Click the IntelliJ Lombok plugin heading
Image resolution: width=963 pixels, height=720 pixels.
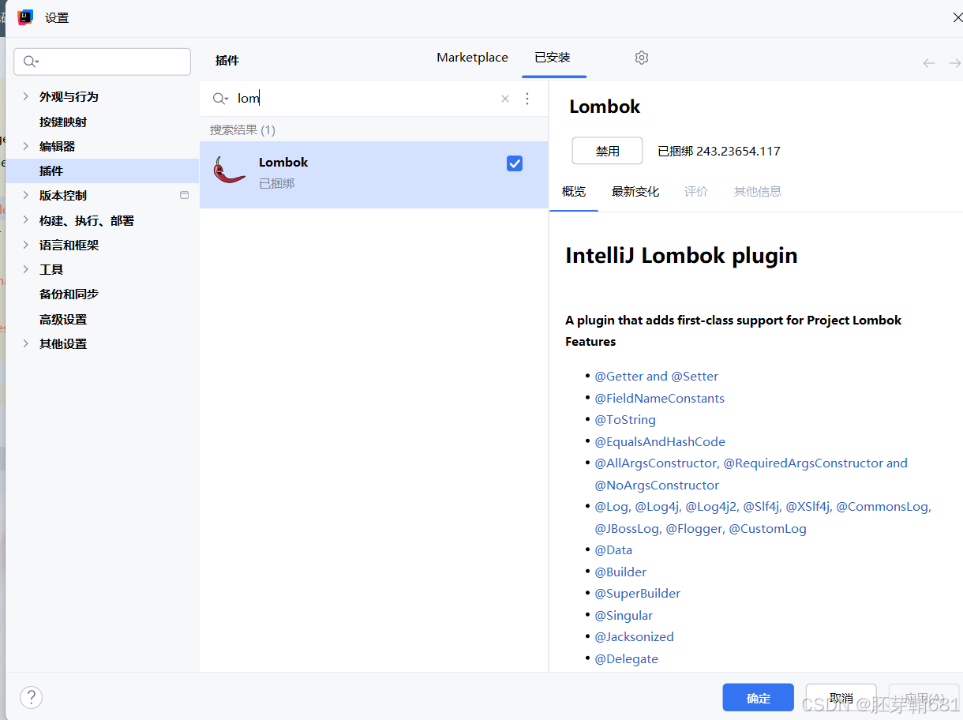pyautogui.click(x=681, y=256)
